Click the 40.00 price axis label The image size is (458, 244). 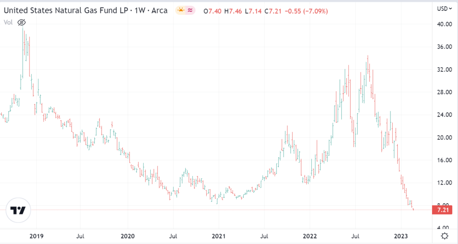pos(444,24)
